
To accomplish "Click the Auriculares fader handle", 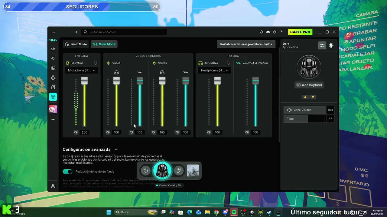I will click(x=217, y=80).
